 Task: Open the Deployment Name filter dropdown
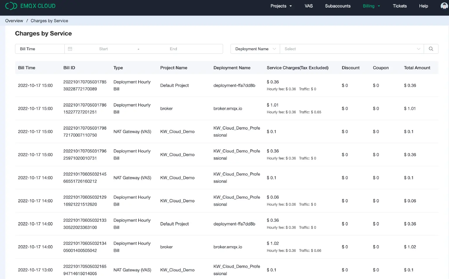255,49
